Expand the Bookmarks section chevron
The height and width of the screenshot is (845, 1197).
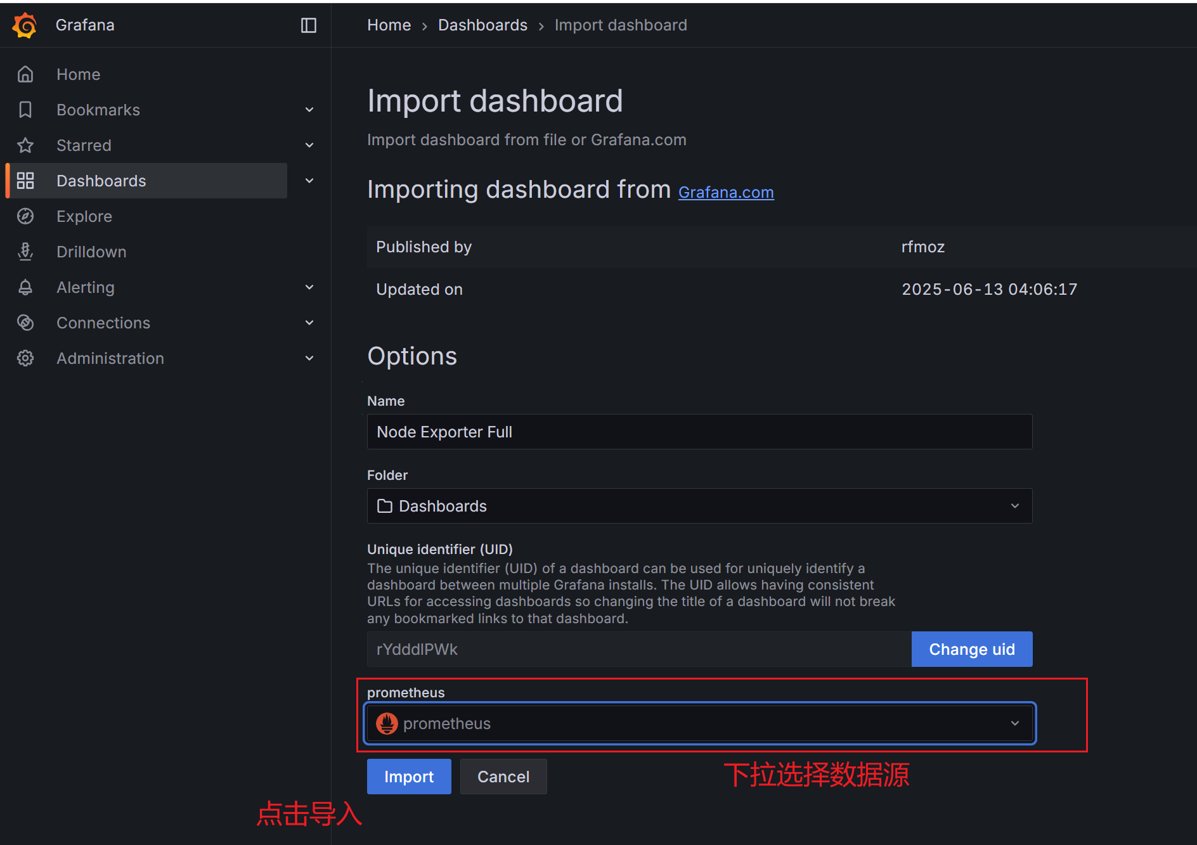[x=309, y=110]
